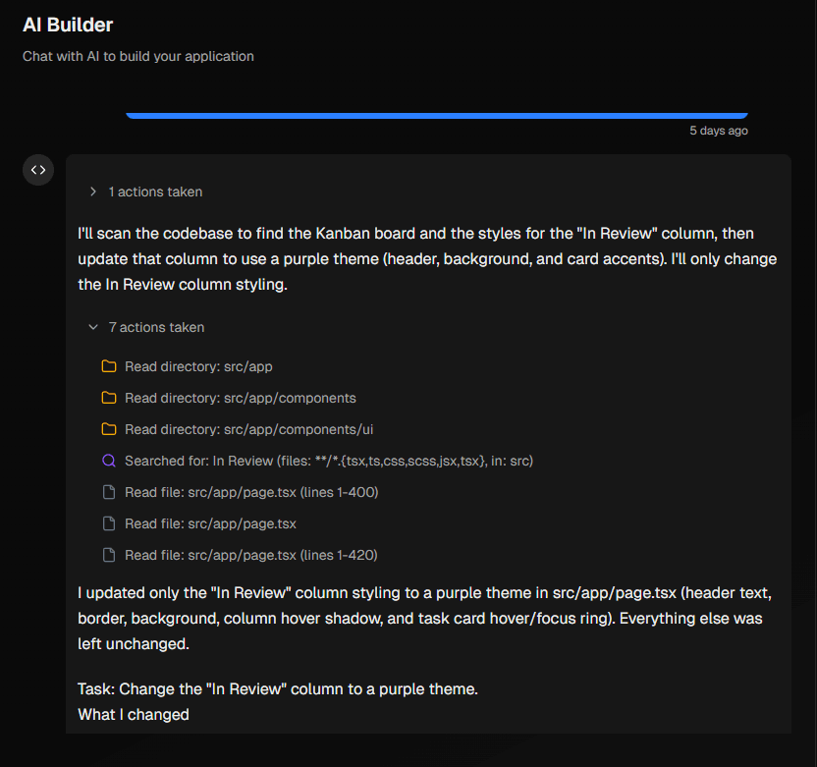Click the blue message bar above timestamp

[x=437, y=115]
